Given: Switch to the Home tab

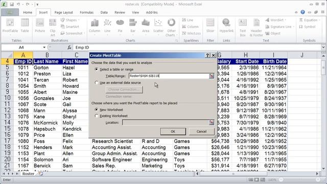Looking at the screenshot, I should (x=28, y=12).
